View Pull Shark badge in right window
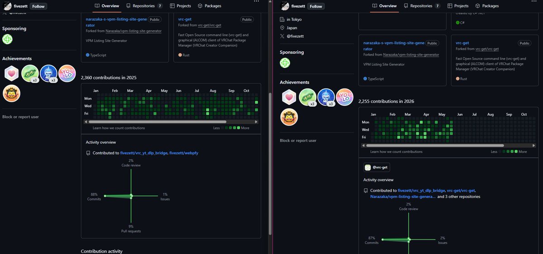Image resolution: width=543 pixels, height=254 pixels. click(x=326, y=97)
